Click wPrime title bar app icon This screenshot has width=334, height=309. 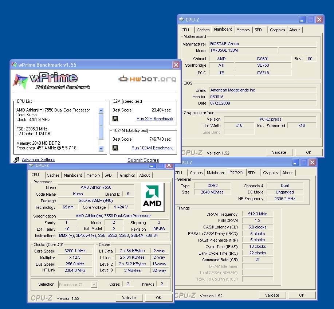[x=14, y=64]
